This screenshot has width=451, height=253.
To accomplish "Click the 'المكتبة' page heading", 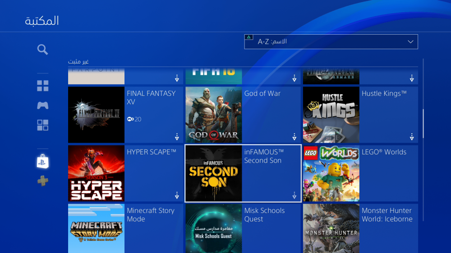I will [x=42, y=21].
